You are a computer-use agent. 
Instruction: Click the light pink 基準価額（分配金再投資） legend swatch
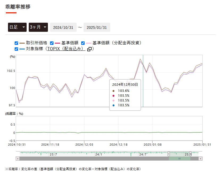pyautogui.click(x=89, y=43)
